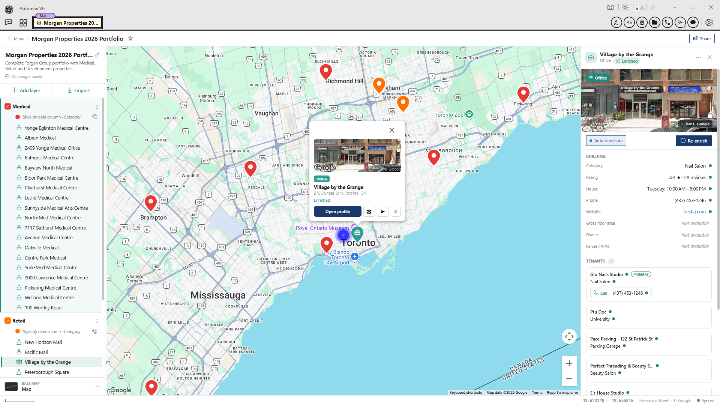Select Bathurst Medical Centre in the list
720x405 pixels.
[52, 158]
